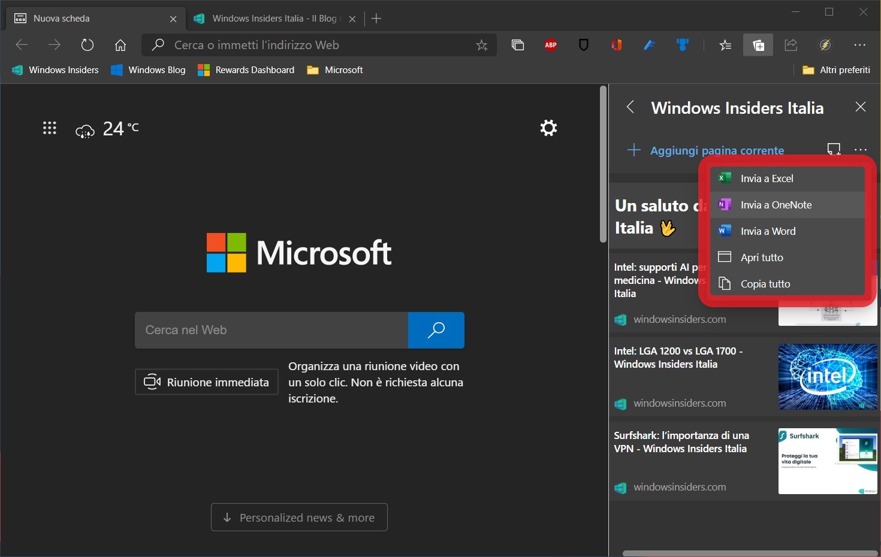Open the apps grid launcher
Viewport: 881px width, 557px height.
[x=50, y=128]
